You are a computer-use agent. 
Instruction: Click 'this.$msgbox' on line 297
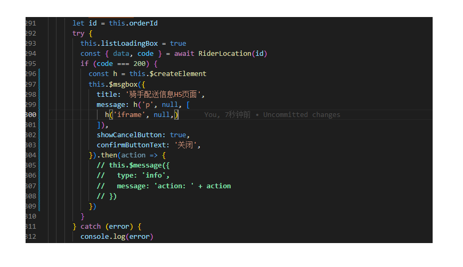pyautogui.click(x=113, y=84)
